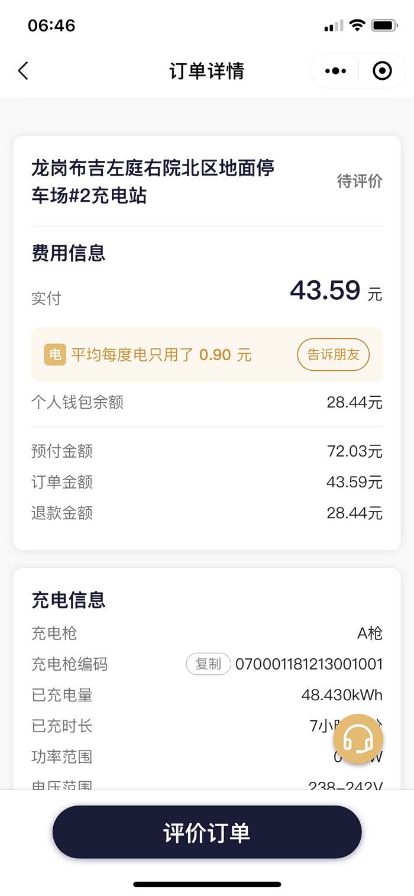Tap the 43.59 元 paid amount
This screenshot has height=896, width=414.
coord(335,291)
